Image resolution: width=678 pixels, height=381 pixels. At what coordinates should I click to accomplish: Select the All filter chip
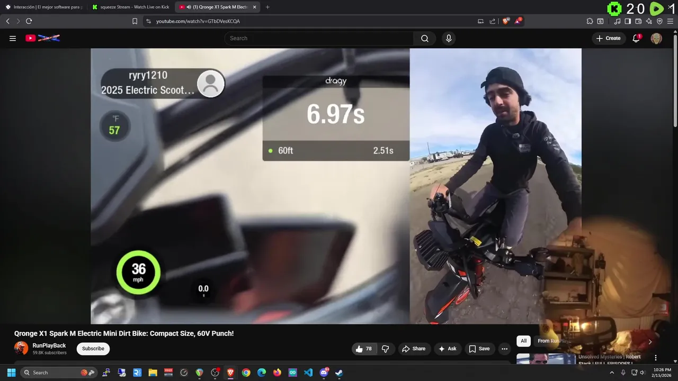(x=523, y=341)
